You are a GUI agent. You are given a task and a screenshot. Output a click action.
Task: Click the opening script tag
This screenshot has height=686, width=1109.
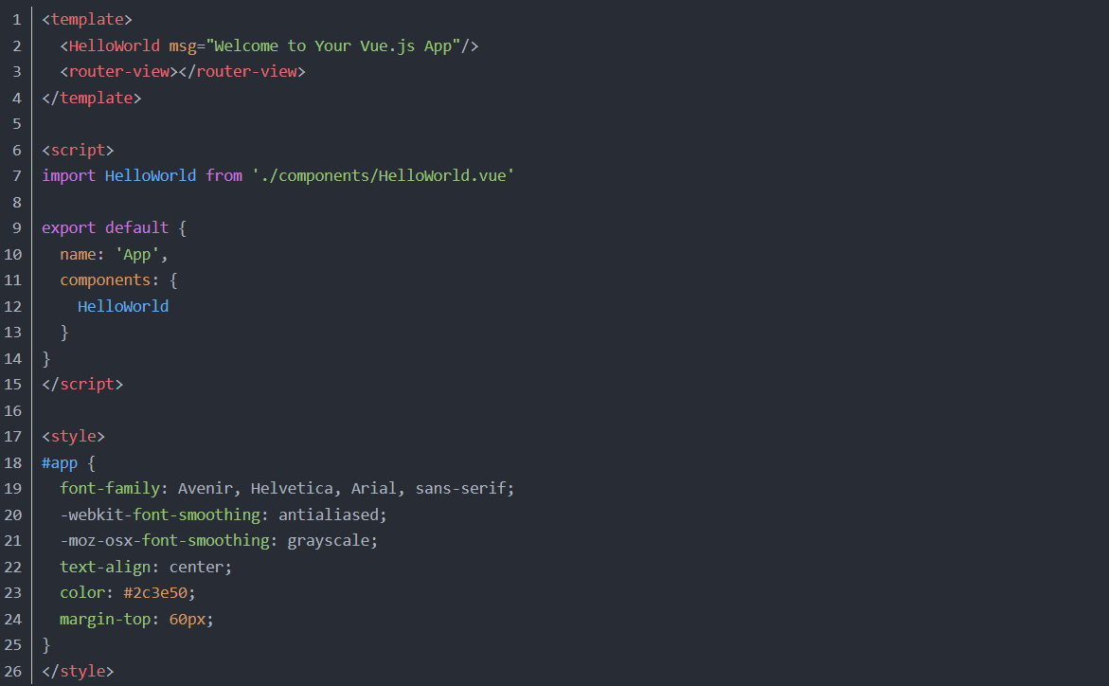coord(78,150)
